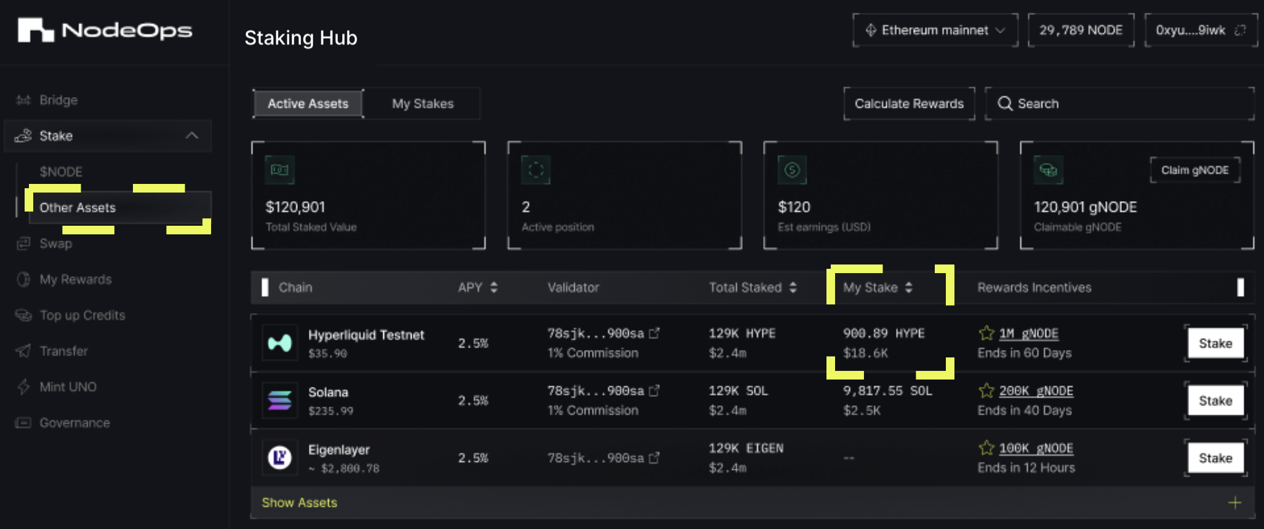Expand assets list via the plus icon

click(1235, 502)
